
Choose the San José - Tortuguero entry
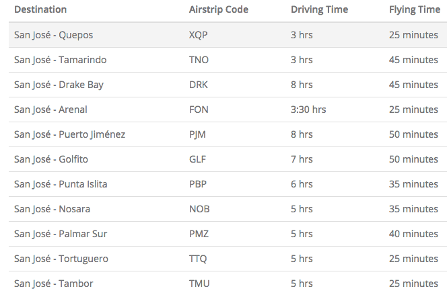pos(61,259)
